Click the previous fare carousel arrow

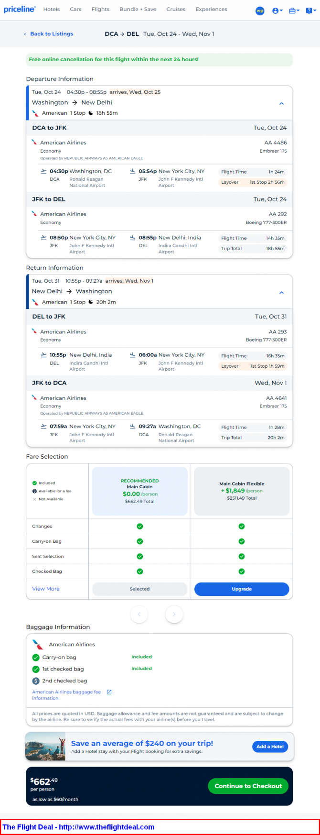pyautogui.click(x=139, y=615)
